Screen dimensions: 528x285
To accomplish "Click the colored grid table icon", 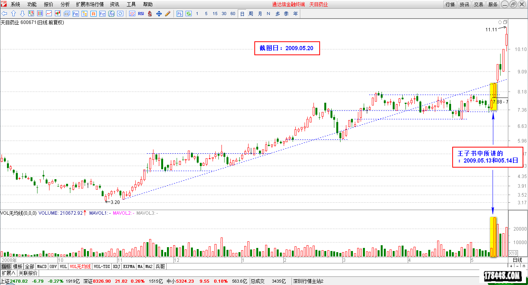I will pos(40,14).
